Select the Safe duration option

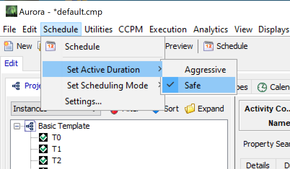click(x=193, y=86)
